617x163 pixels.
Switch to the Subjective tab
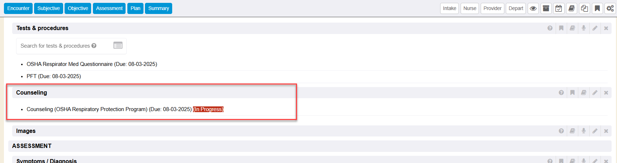48,8
